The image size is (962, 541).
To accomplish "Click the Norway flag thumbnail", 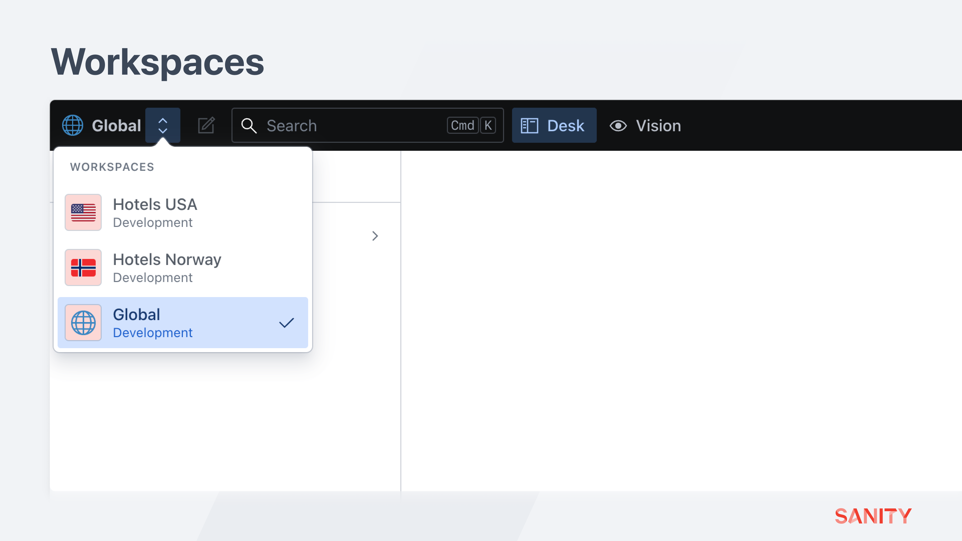I will 83,268.
